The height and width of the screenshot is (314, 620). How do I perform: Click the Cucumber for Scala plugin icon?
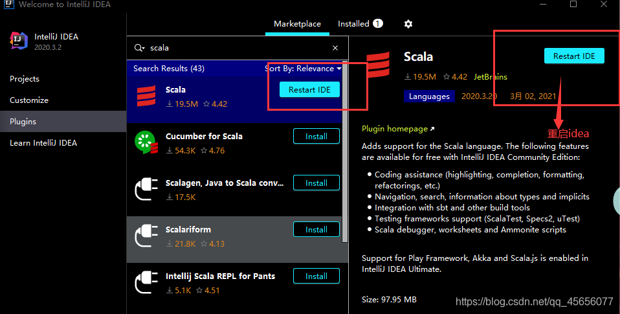146,142
